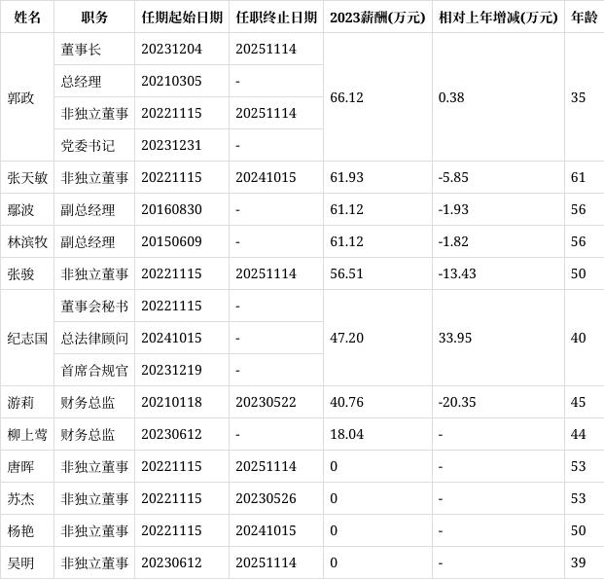
Task: Select the 董事会秘书 position cell
Action: point(94,306)
